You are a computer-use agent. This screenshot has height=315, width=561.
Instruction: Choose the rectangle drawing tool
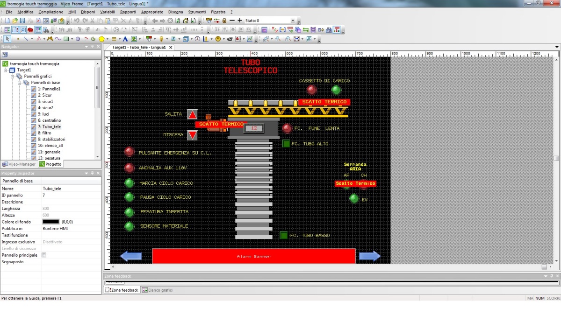(x=66, y=39)
